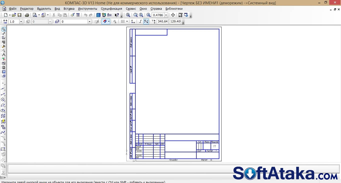Viewport: 341px width, 183px height.
Task: Toggle the highlighted rounding/cursor step button
Action: 146,21
